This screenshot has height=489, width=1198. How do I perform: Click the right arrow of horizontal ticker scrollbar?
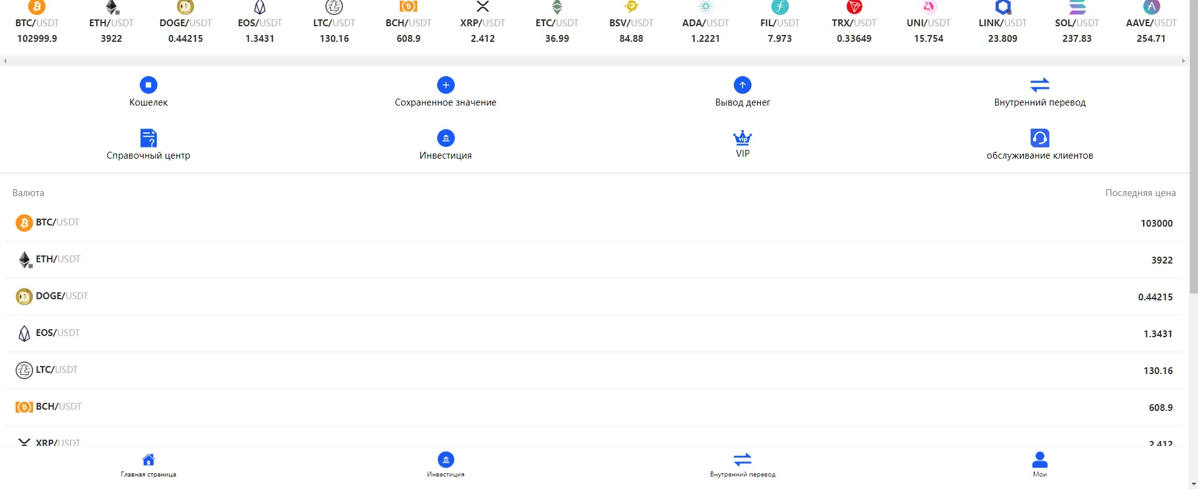pyautogui.click(x=1183, y=61)
